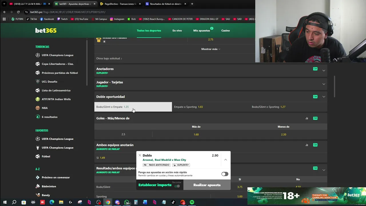Collapse Doble oportunidad market
The image size is (366, 206).
(324, 97)
